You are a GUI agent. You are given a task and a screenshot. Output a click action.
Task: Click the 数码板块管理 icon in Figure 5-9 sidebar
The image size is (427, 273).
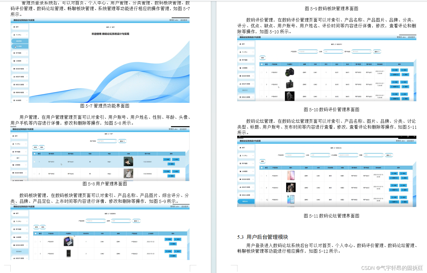coord(14,245)
